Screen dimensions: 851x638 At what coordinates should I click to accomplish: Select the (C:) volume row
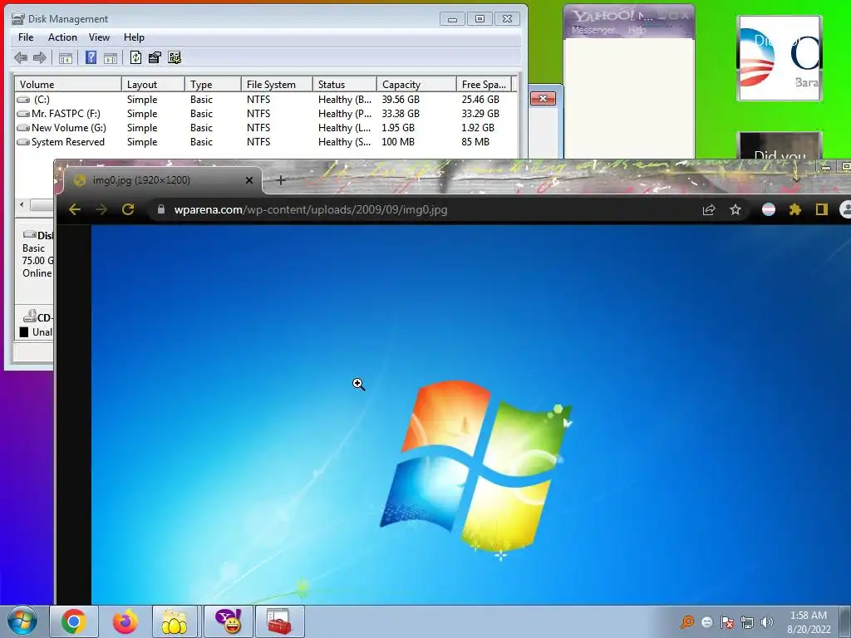click(266, 100)
